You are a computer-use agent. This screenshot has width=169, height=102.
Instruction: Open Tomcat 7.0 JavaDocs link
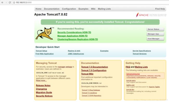pos(89,93)
